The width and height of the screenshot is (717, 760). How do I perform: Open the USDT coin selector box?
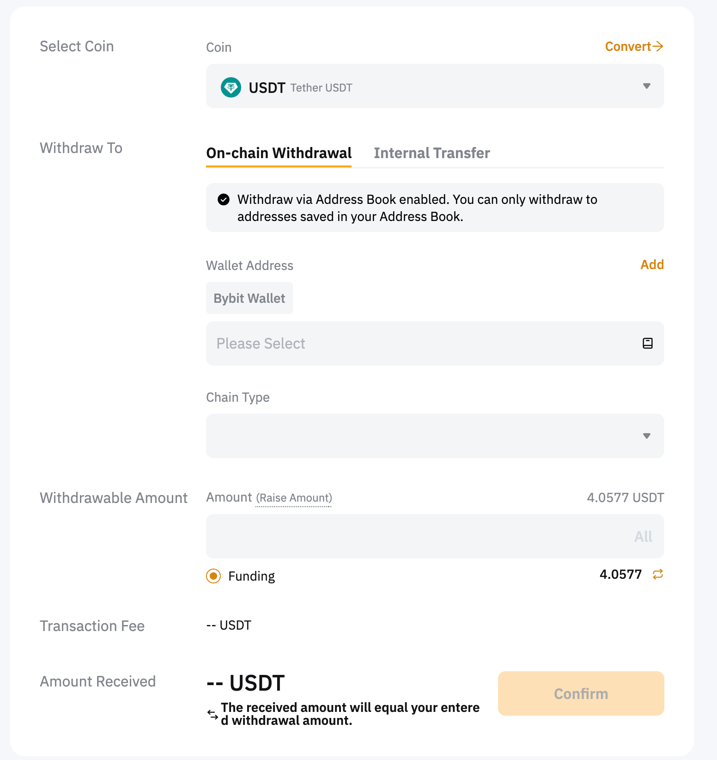pos(434,86)
